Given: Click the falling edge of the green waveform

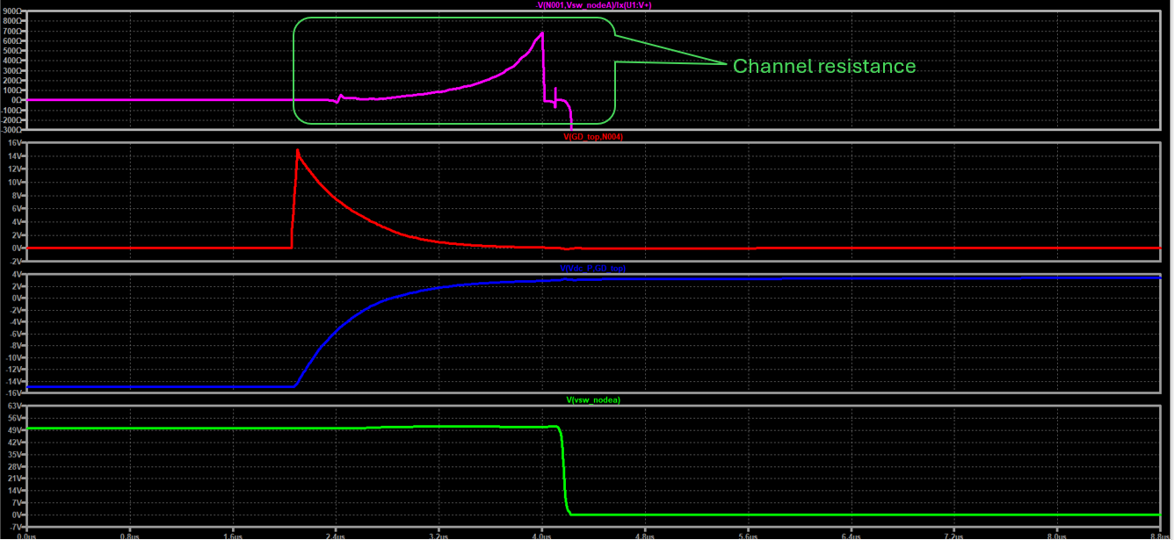Looking at the screenshot, I should pos(563,474).
